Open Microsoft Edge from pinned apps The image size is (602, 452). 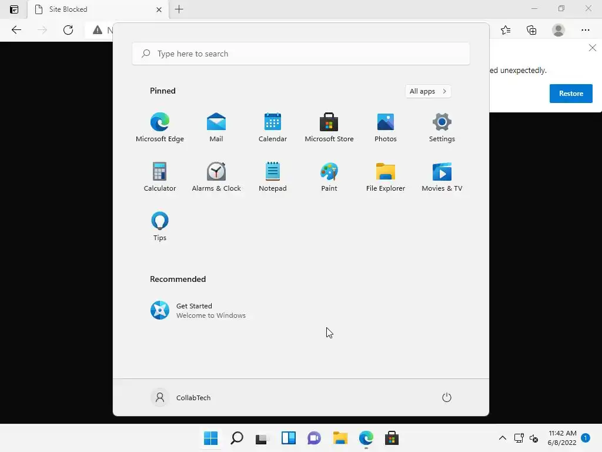pyautogui.click(x=160, y=128)
